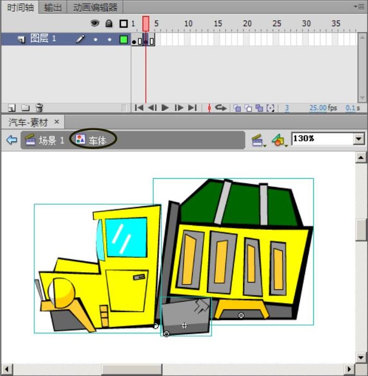368x376 pixels.
Task: Click the 车体 symbol breadcrumb
Action: pos(91,140)
